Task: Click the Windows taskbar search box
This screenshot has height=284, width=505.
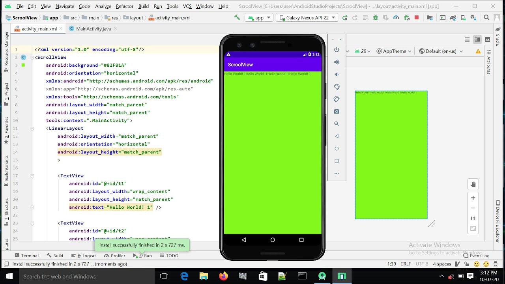Action: [x=79, y=277]
